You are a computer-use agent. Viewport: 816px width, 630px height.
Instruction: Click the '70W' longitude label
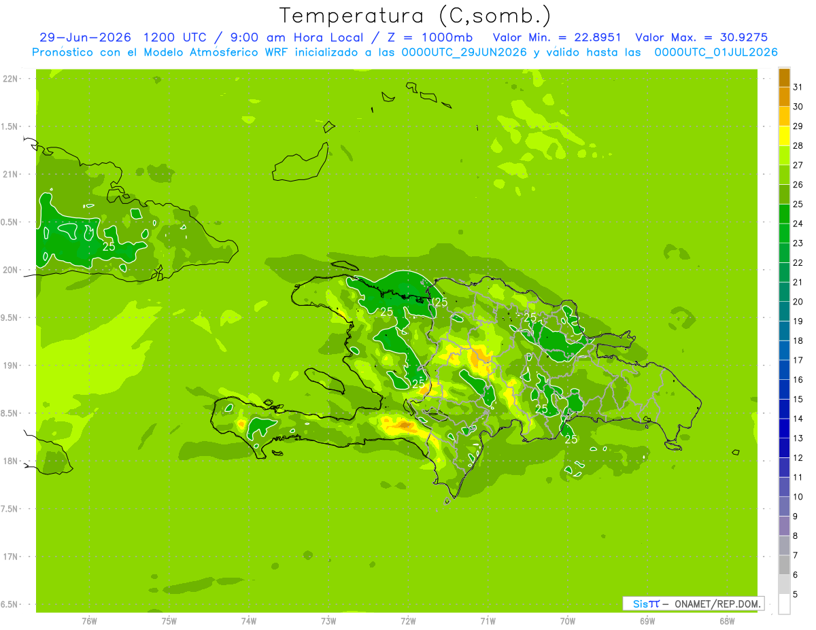[x=567, y=621]
